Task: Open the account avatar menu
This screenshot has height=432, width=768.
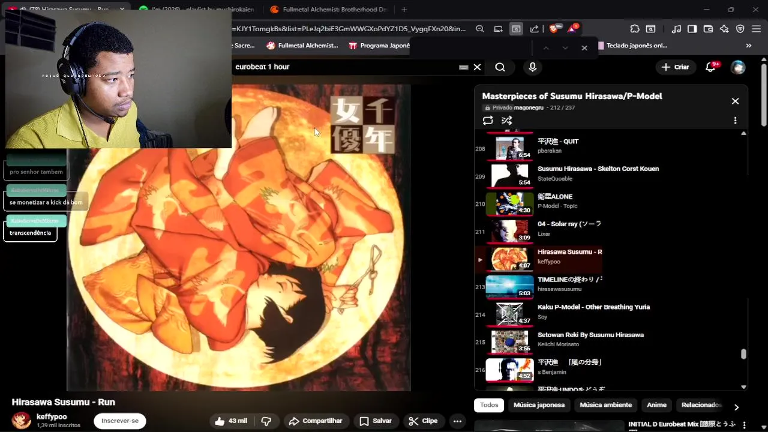Action: pyautogui.click(x=738, y=67)
